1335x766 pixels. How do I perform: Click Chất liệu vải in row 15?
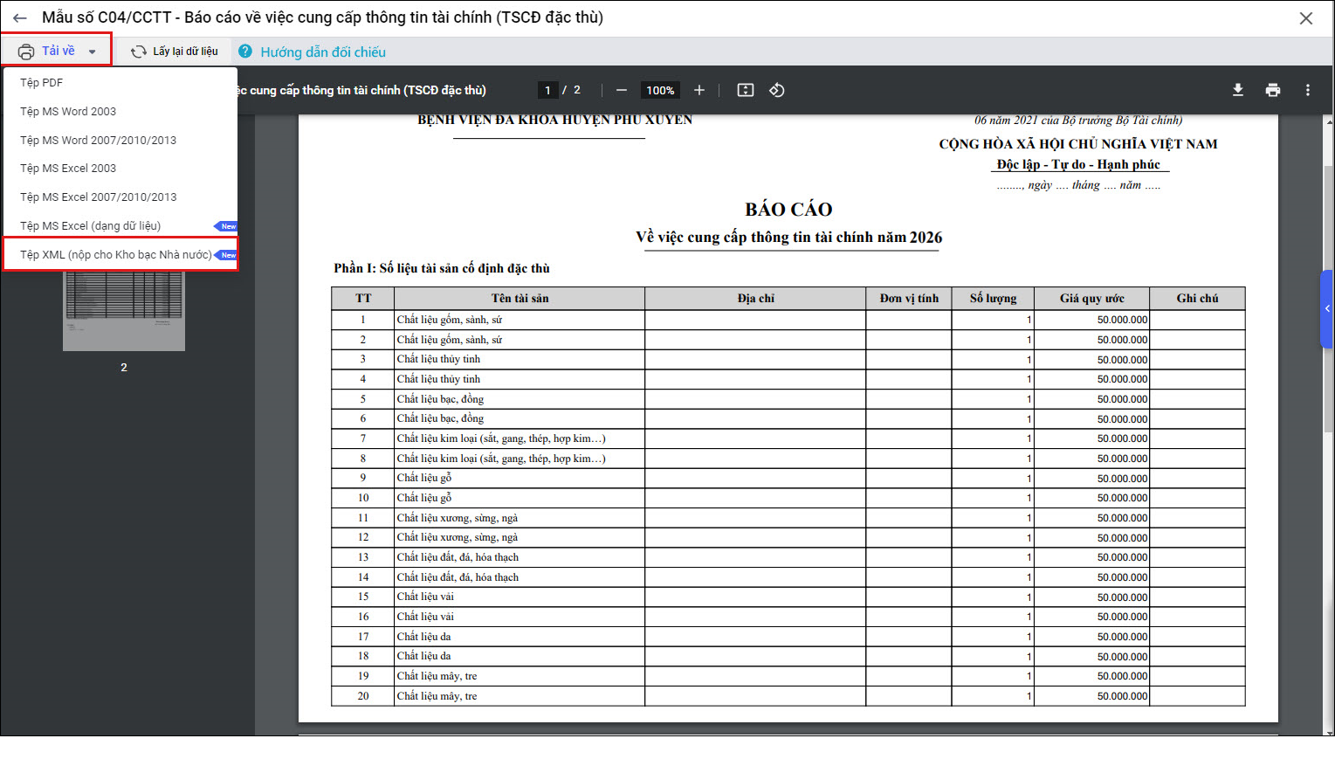425,597
